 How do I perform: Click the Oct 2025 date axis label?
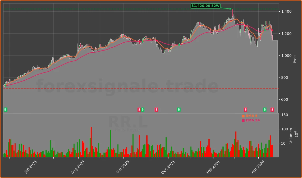coord(122,167)
